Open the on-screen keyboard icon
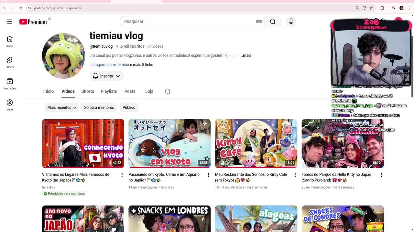This screenshot has width=414, height=232. (x=259, y=22)
